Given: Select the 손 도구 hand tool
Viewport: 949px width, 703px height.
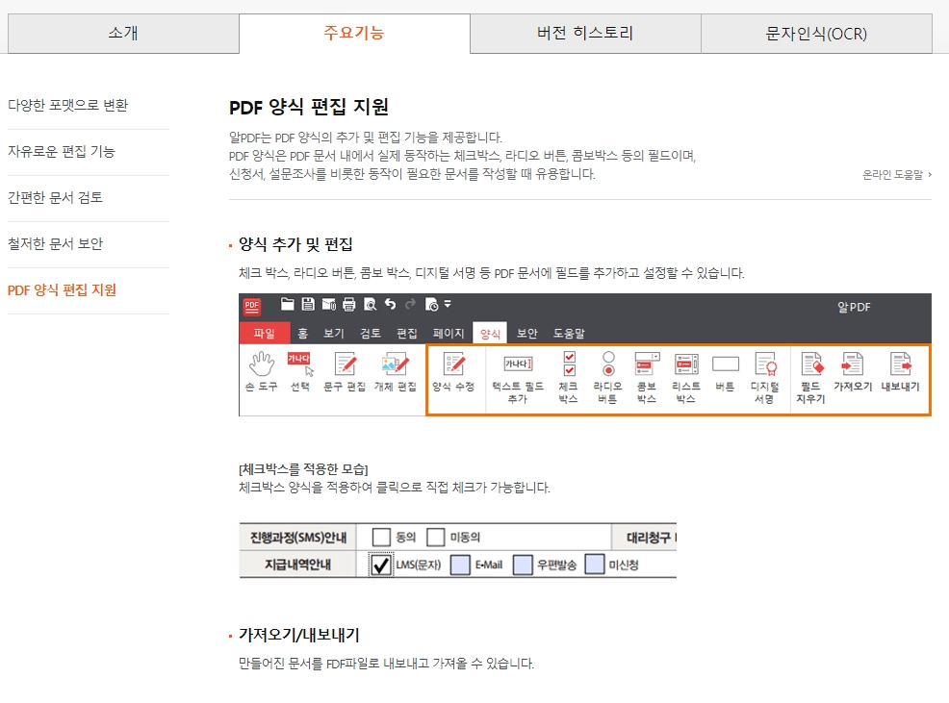Looking at the screenshot, I should click(x=262, y=371).
